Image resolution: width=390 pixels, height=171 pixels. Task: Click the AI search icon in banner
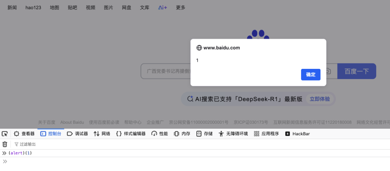(190, 99)
